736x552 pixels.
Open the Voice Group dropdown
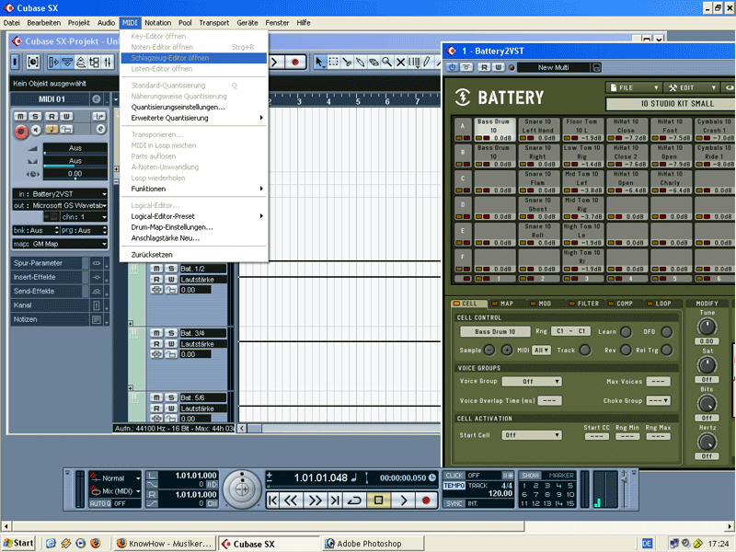point(532,382)
